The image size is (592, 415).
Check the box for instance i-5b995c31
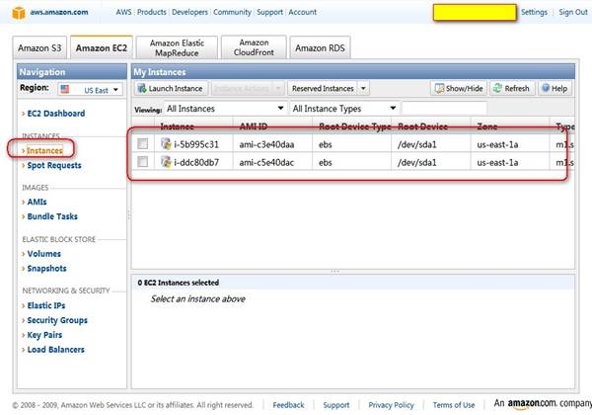tap(144, 144)
